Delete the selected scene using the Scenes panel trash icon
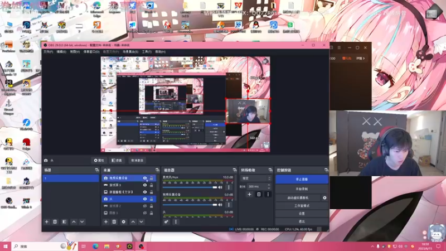446x251 pixels. [x=55, y=221]
